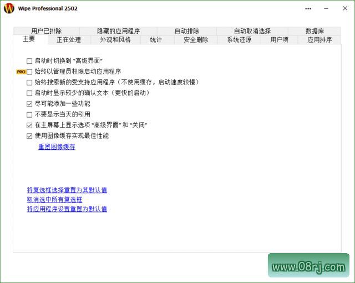Enable 启动时切换到高级界面 checkbox
Screen dimensions: 355x283
[29, 61]
